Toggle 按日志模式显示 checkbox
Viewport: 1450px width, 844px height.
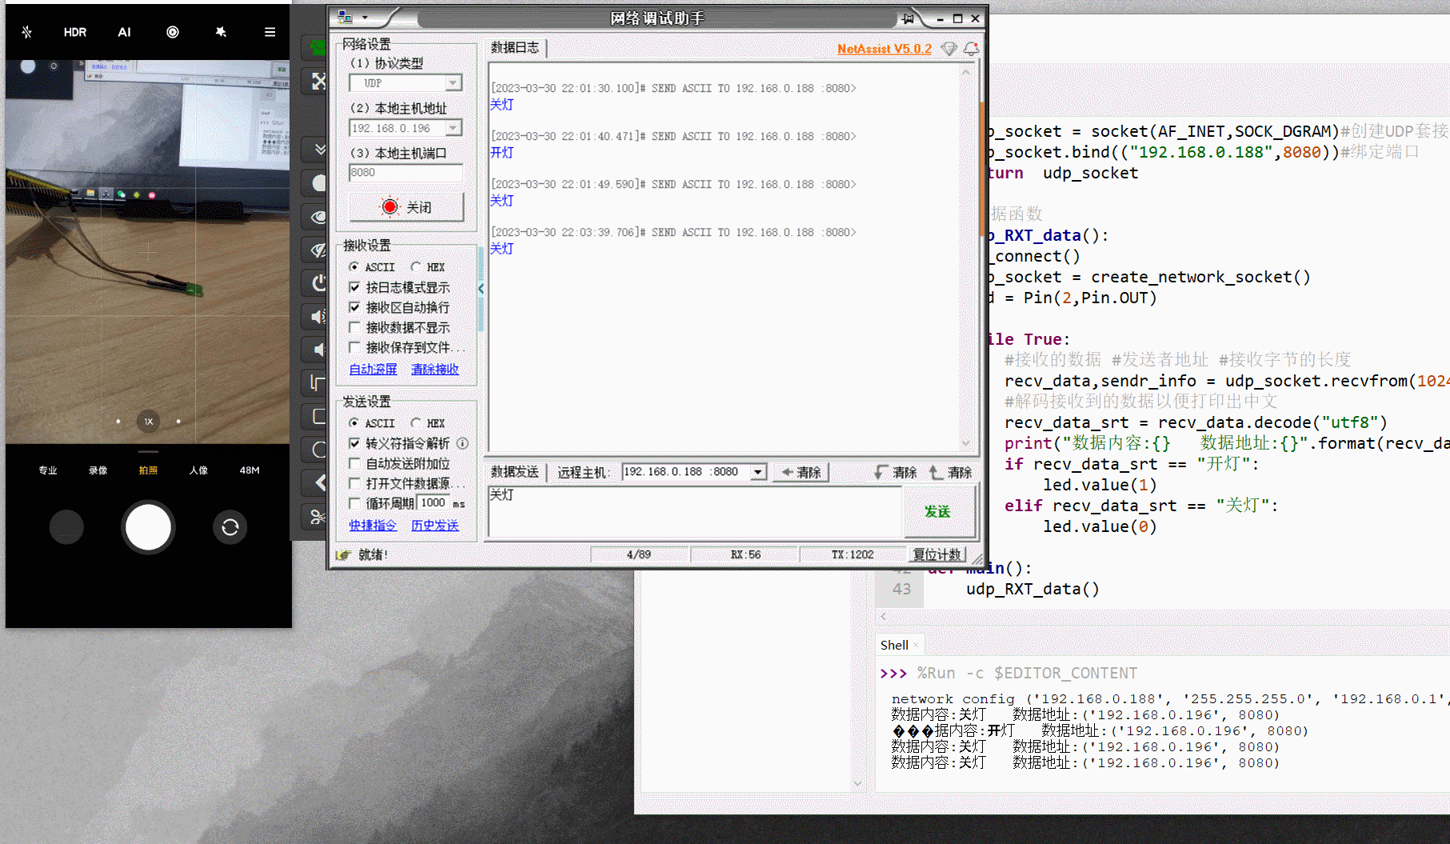354,287
